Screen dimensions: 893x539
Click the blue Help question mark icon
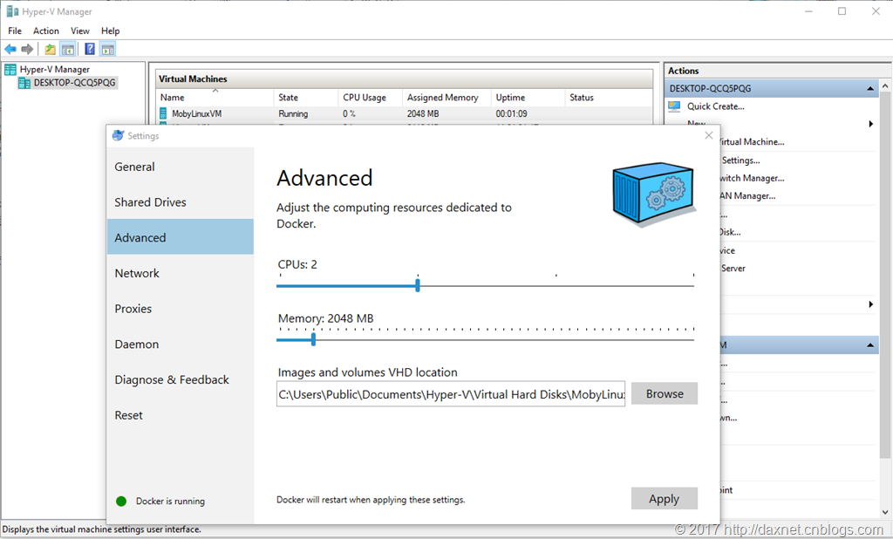[x=90, y=49]
